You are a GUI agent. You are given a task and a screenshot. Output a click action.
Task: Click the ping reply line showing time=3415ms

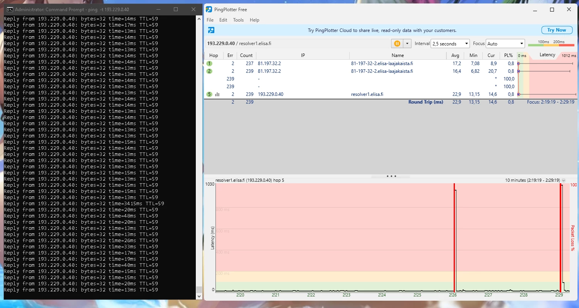pos(84,204)
